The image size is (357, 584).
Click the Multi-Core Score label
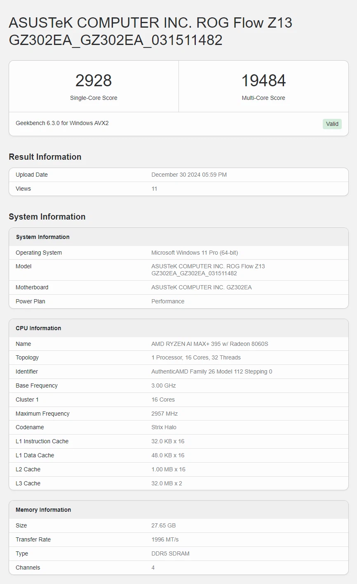(263, 98)
